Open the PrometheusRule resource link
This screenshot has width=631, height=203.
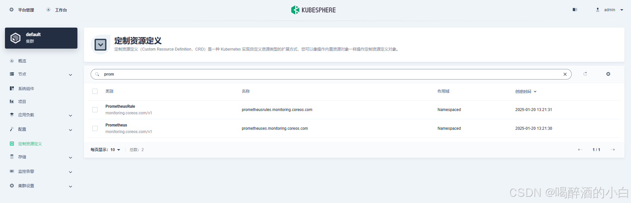(x=120, y=106)
